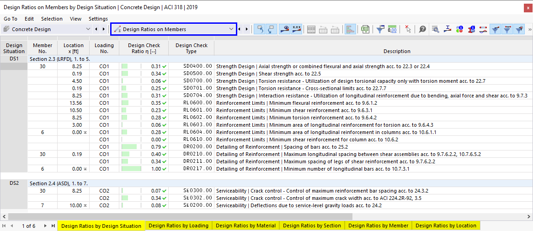533x231 pixels.
Task: Switch to Design Ratios by Member tab
Action: [x=378, y=226]
